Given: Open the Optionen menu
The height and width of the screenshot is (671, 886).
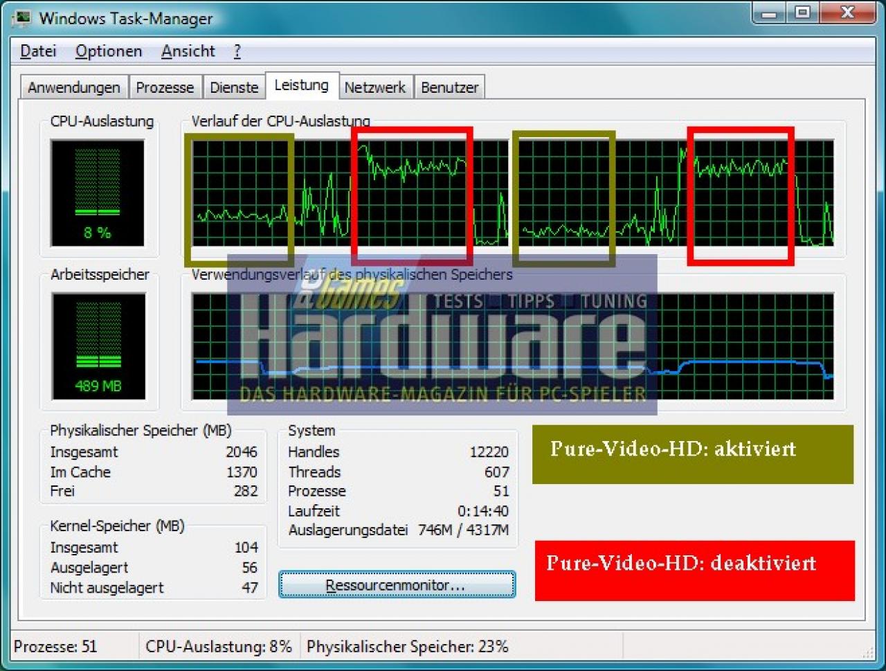Looking at the screenshot, I should (109, 51).
